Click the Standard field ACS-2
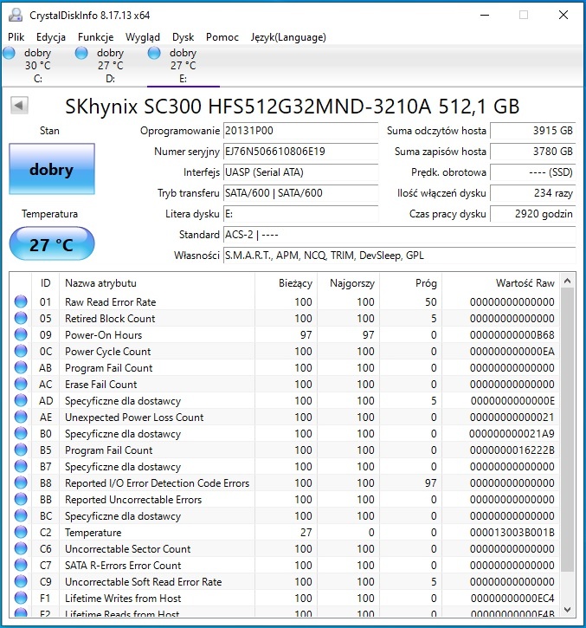 coord(400,235)
